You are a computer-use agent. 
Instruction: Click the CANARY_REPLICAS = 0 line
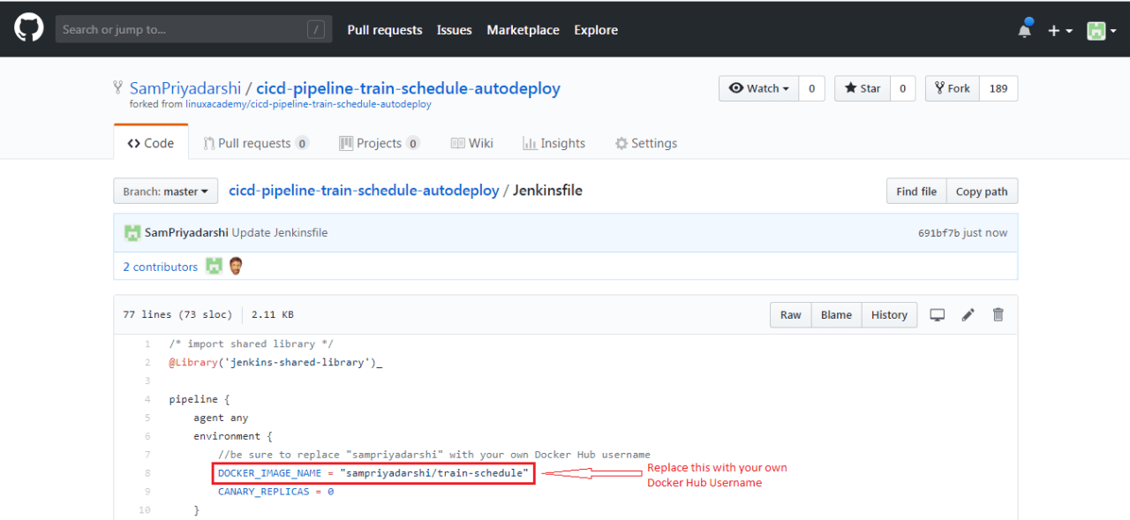[x=275, y=492]
